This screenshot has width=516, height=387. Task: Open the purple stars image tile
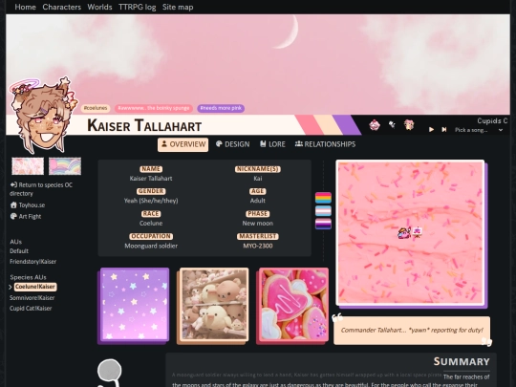click(135, 305)
